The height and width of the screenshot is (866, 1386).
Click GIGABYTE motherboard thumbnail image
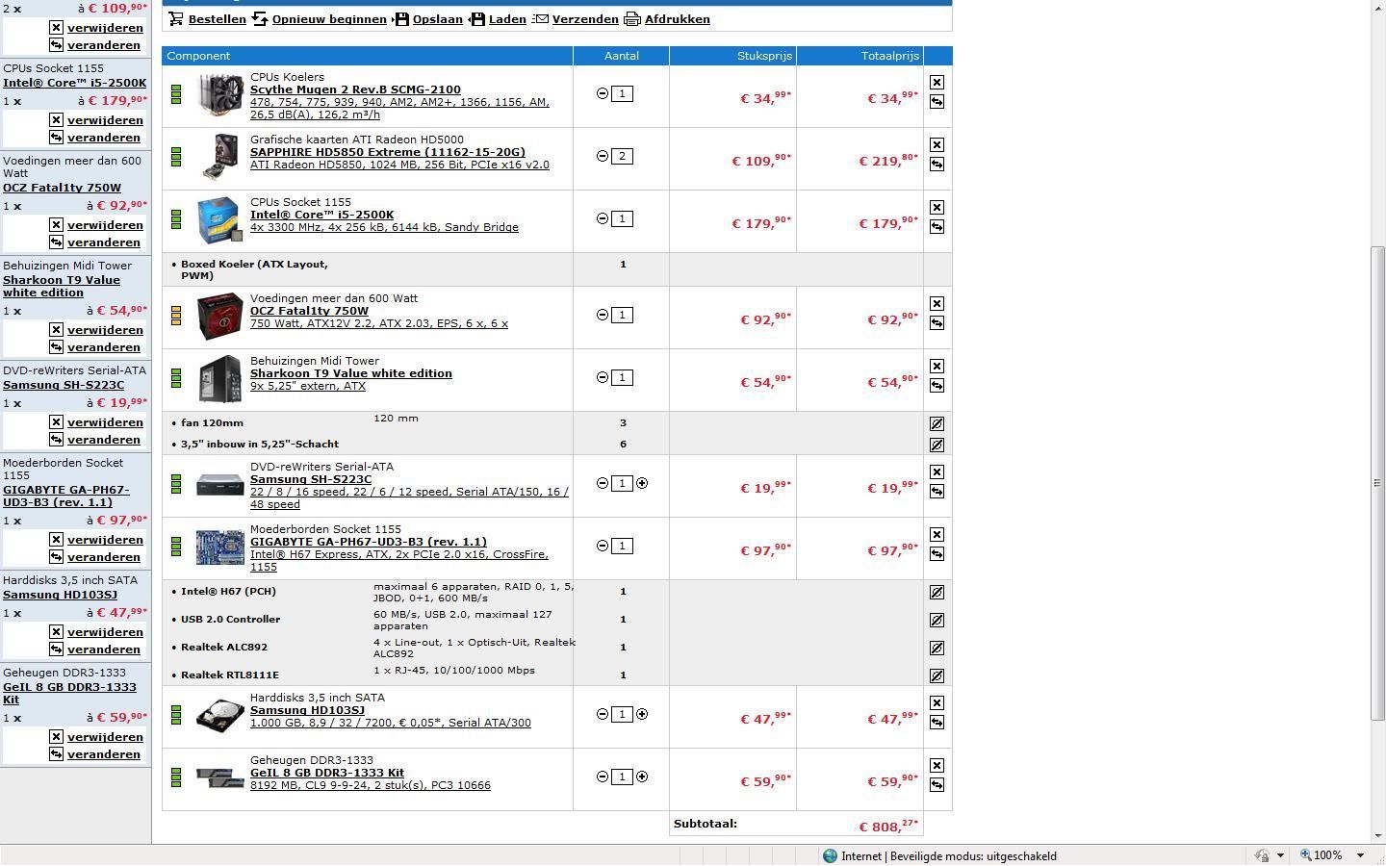(220, 548)
